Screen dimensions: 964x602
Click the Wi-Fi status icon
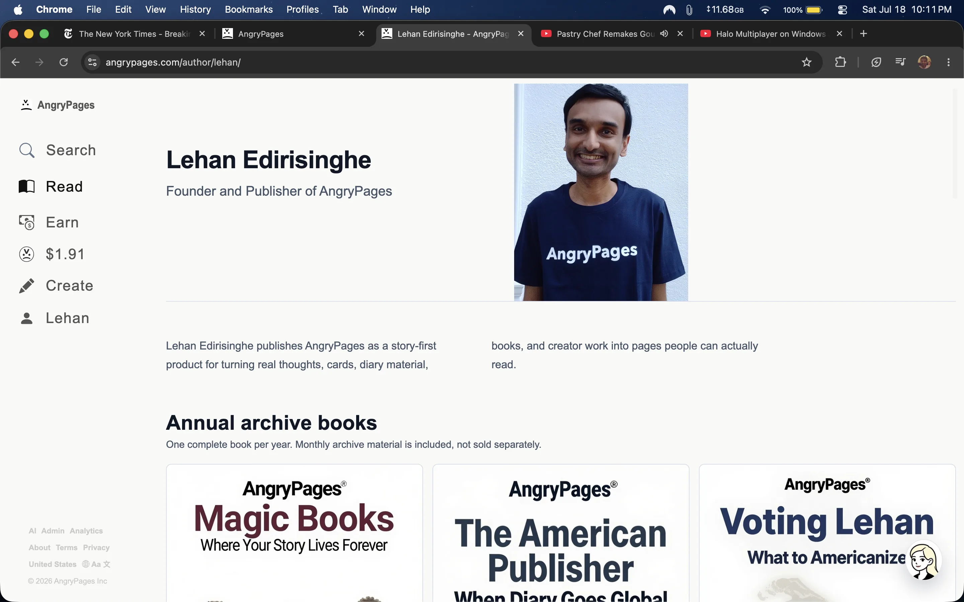coord(765,10)
